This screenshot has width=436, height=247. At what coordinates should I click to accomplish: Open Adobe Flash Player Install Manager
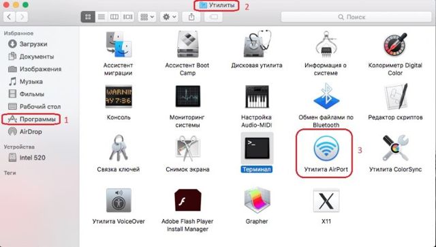point(187,200)
